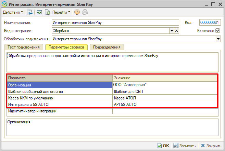
Task: Open the Перейти dropdown menu
Action: coord(61,12)
